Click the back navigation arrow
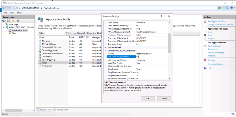Image resolution: width=236 pixels, height=117 pixels. pyautogui.click(x=4, y=8)
